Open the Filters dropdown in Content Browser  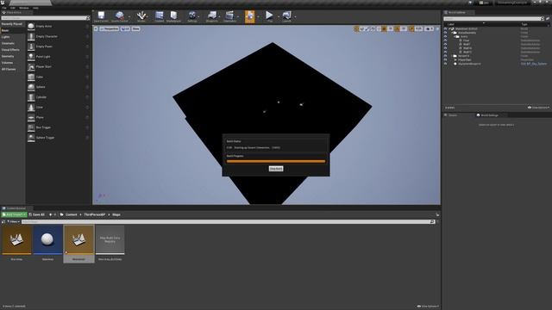(x=13, y=222)
